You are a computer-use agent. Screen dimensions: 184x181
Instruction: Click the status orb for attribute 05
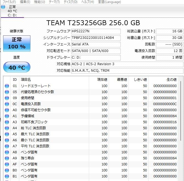point(7,92)
